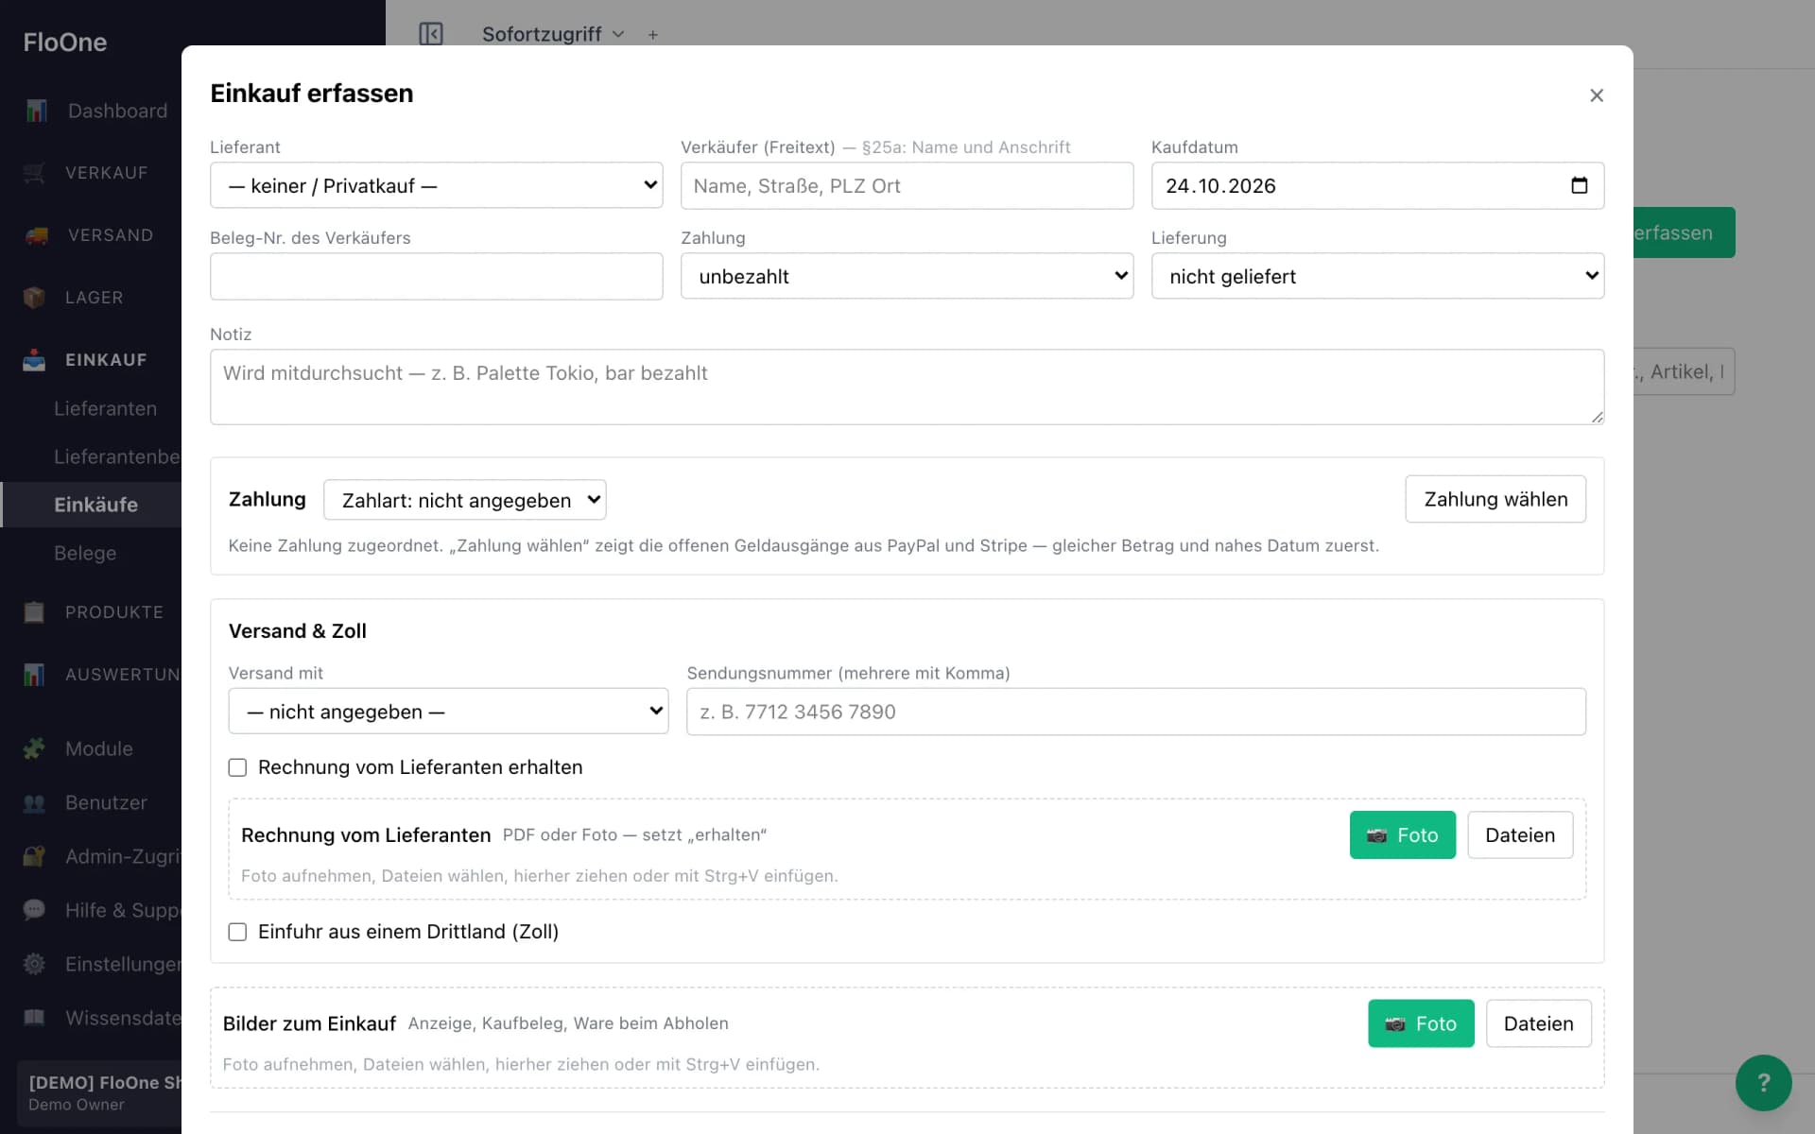The width and height of the screenshot is (1815, 1134).
Task: Open the Lieferung dropdown showing nicht geliefert
Action: tap(1377, 276)
